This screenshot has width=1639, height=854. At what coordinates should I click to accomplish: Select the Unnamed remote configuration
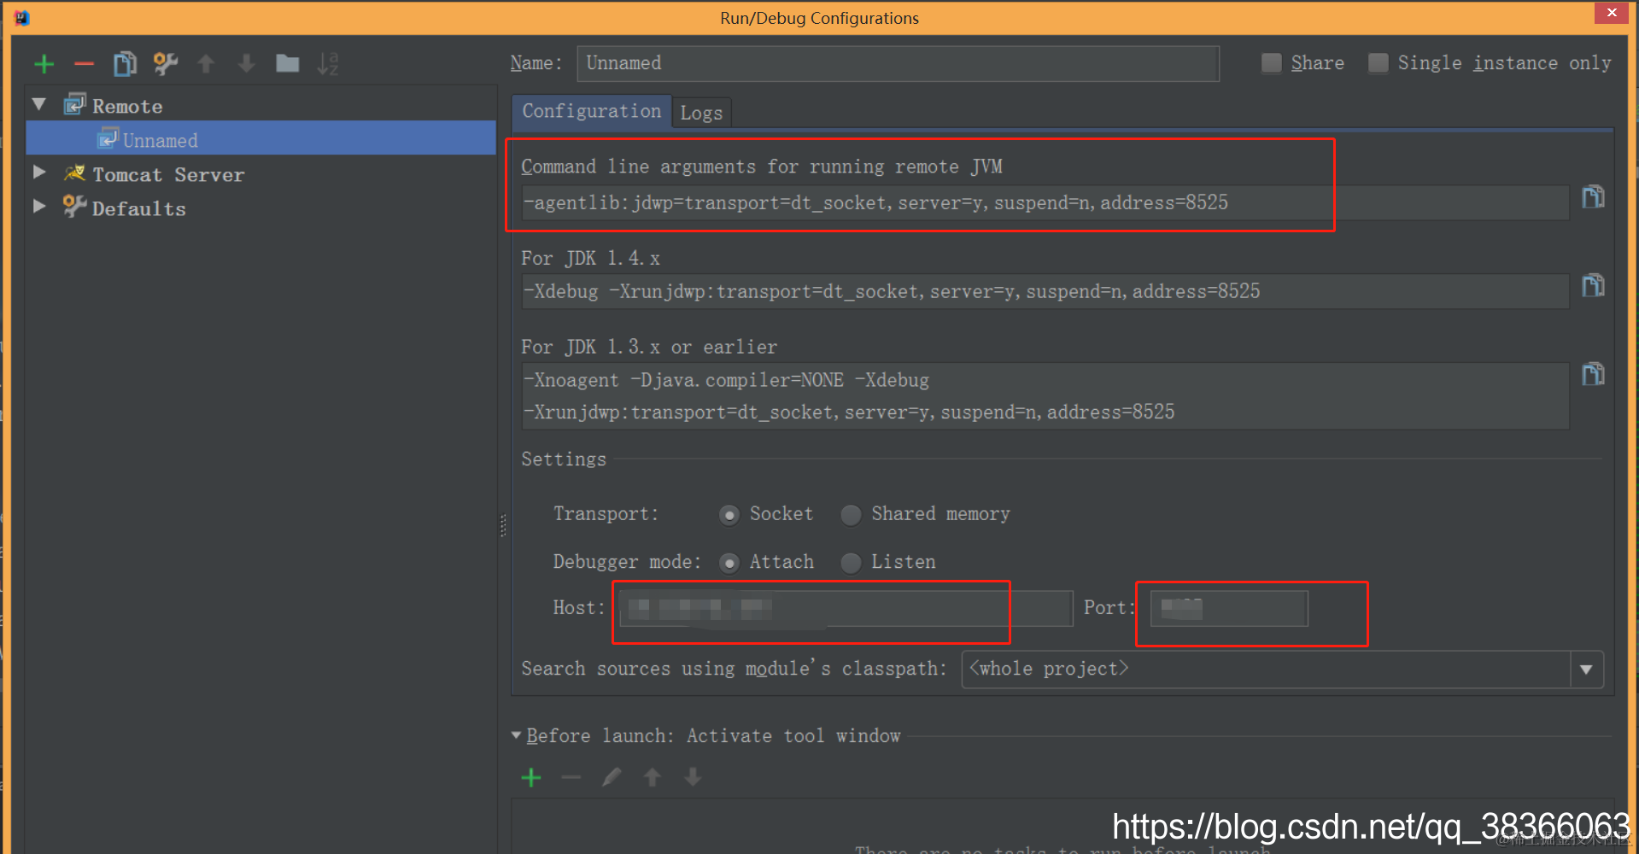coord(261,138)
